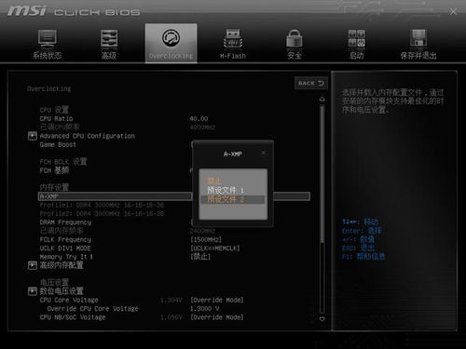
Task: Click the vertical scrollbar thumb
Action: coord(322,174)
